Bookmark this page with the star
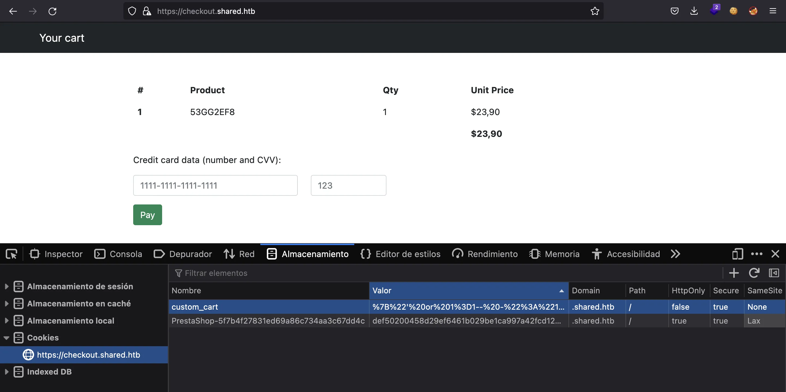Screen dimensions: 786x392 pyautogui.click(x=595, y=11)
